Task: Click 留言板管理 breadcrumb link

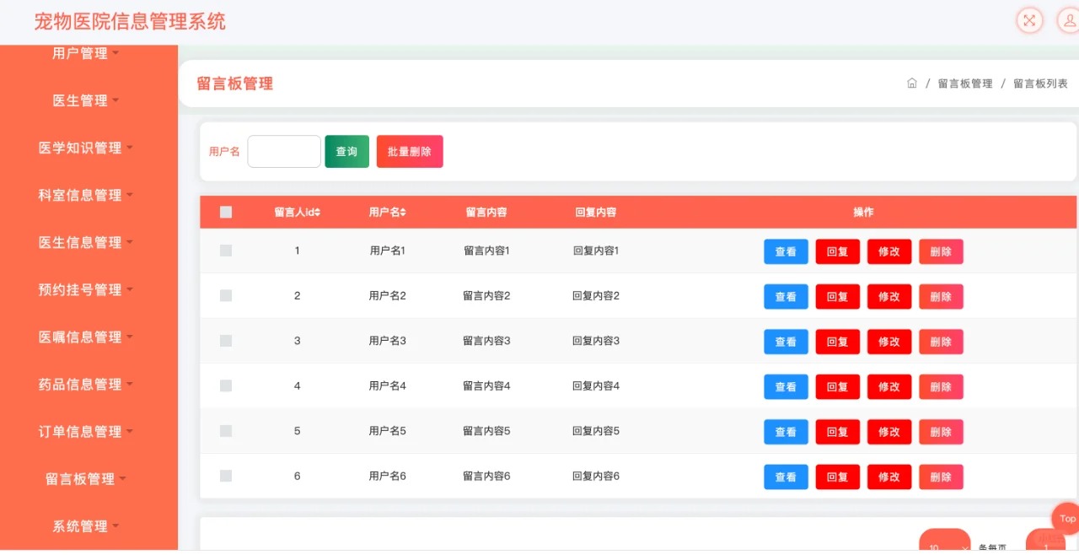Action: click(965, 84)
